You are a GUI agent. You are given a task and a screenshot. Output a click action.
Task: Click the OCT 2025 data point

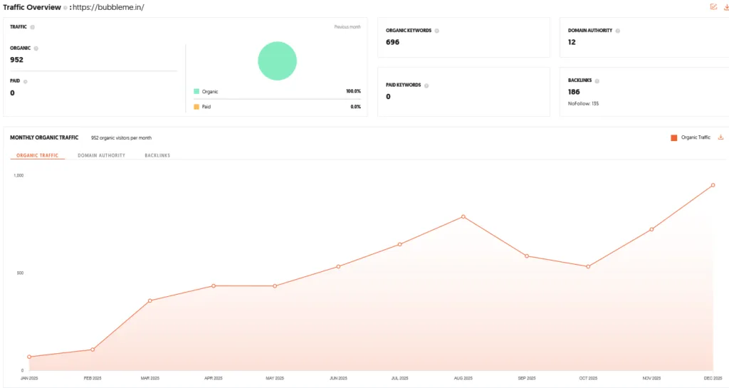point(588,267)
